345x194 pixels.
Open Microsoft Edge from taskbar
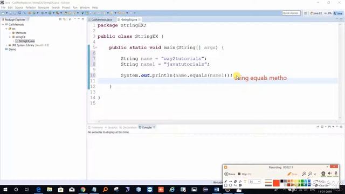38,189
